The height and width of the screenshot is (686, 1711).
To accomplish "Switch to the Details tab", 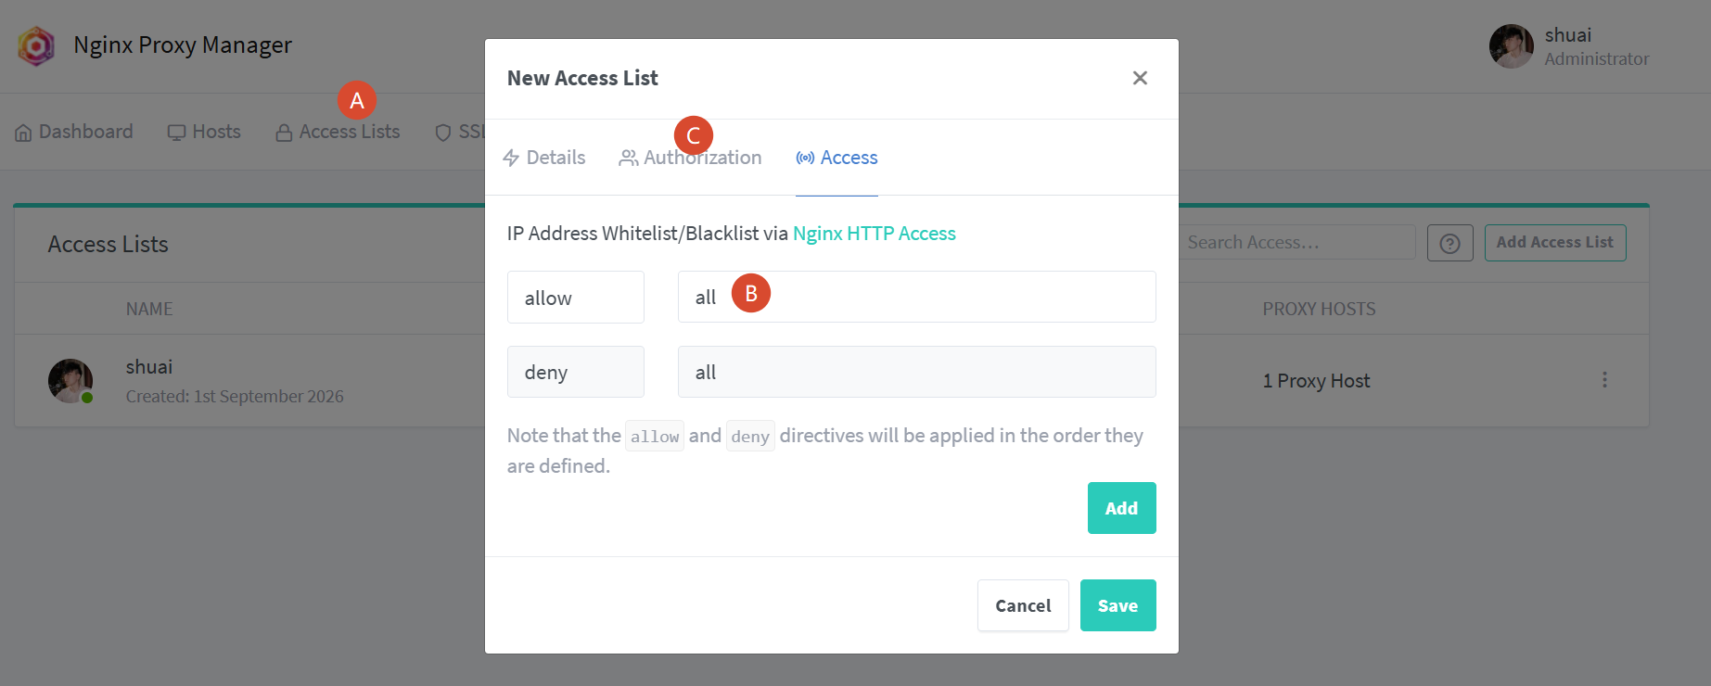I will [543, 158].
